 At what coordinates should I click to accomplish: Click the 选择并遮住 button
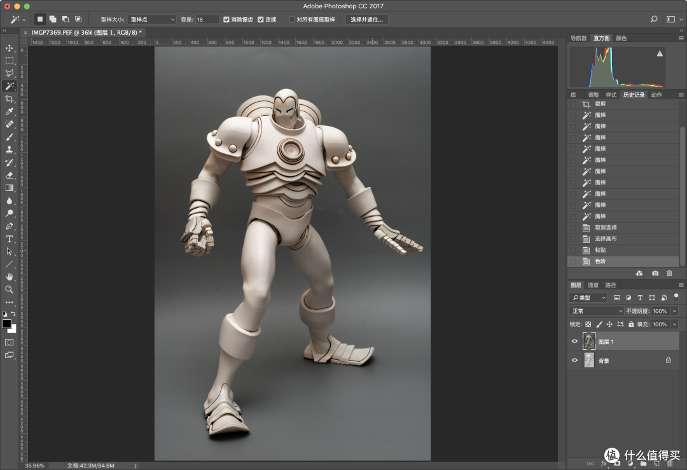click(x=367, y=19)
